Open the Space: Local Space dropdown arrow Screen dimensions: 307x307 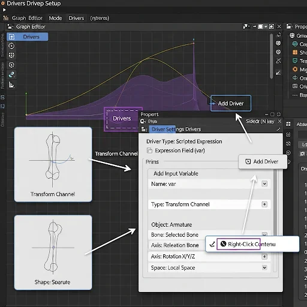pos(264,267)
